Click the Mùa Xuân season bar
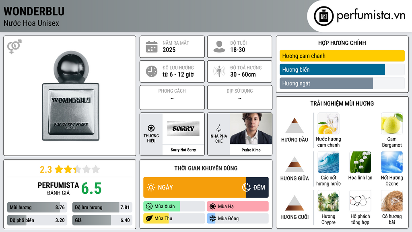This screenshot has width=412, height=232. [174, 207]
